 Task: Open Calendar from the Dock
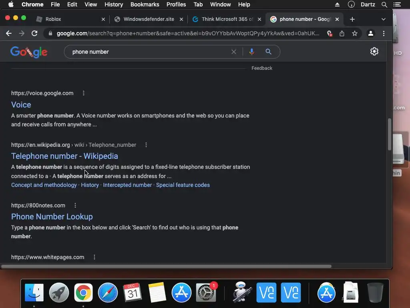click(x=132, y=292)
